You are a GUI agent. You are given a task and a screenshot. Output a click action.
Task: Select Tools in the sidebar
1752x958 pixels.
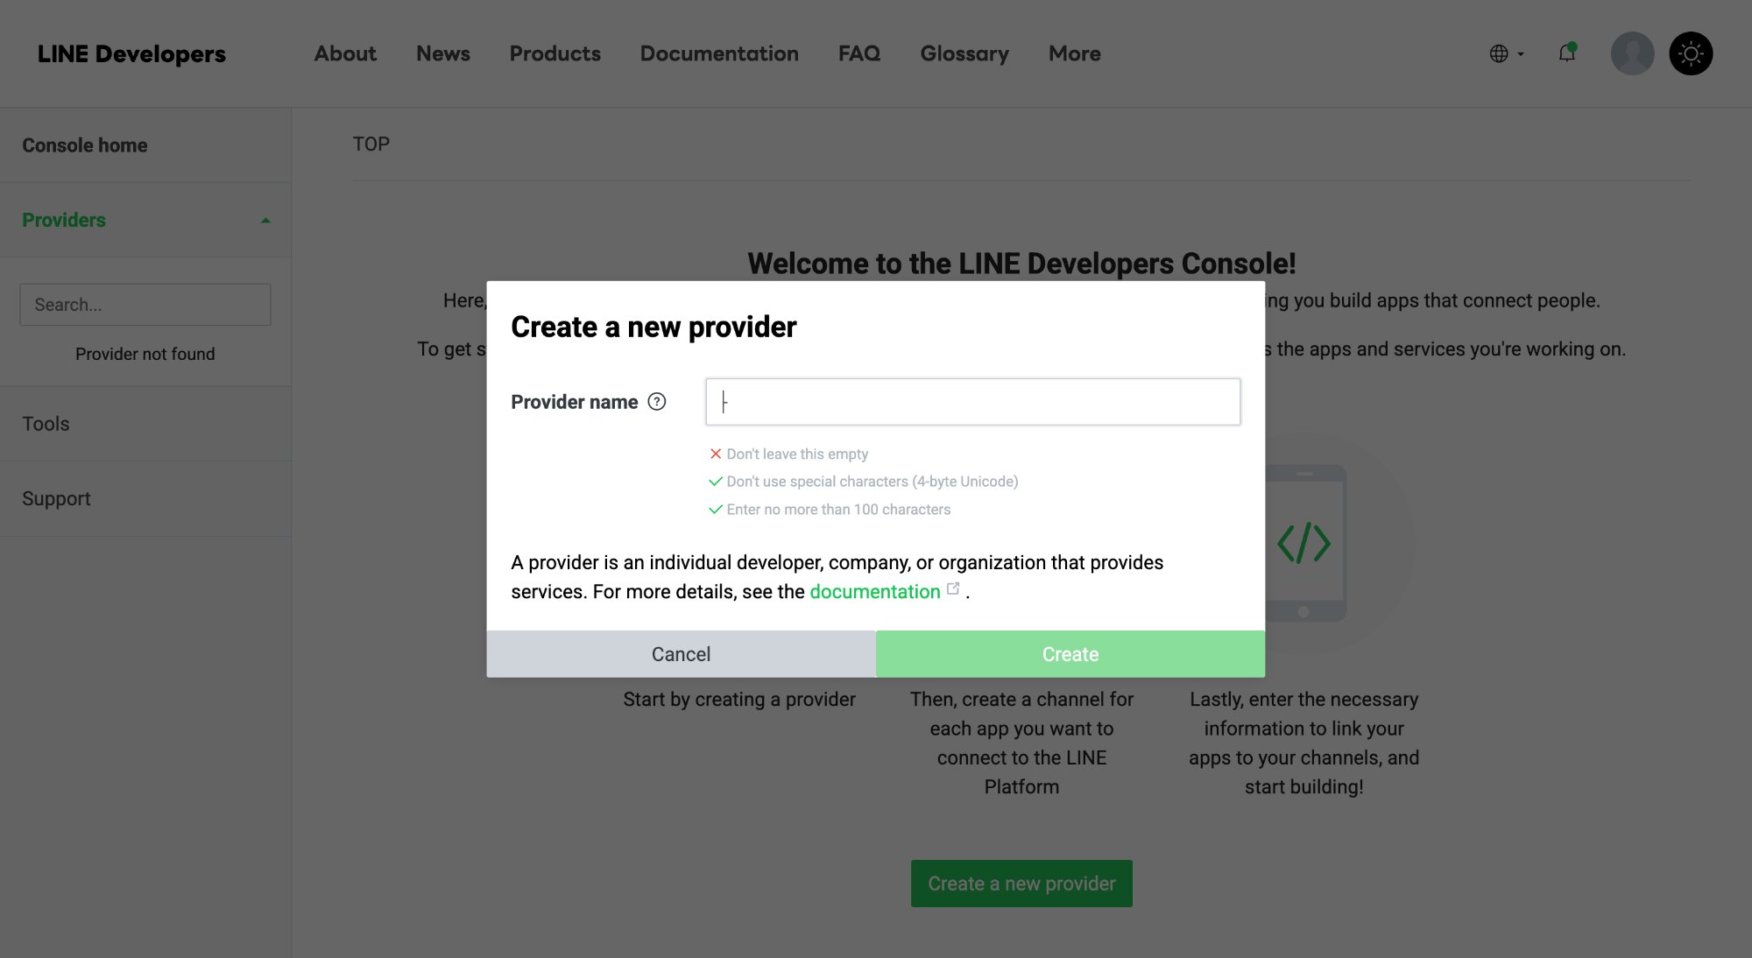coord(46,424)
